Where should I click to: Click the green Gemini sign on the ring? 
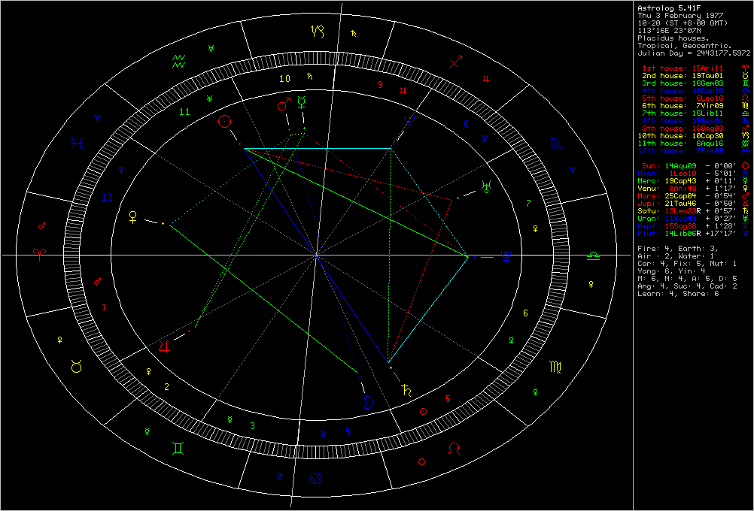(x=179, y=447)
